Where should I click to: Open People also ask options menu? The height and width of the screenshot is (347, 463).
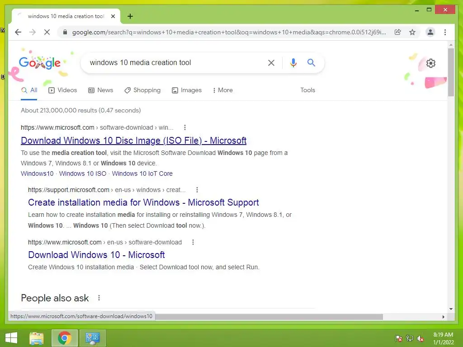click(99, 298)
